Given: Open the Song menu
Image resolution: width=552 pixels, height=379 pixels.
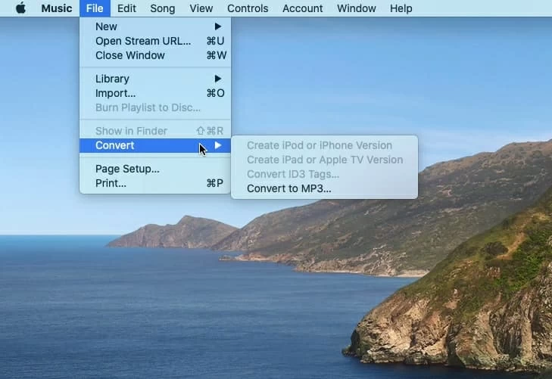Looking at the screenshot, I should pos(162,8).
